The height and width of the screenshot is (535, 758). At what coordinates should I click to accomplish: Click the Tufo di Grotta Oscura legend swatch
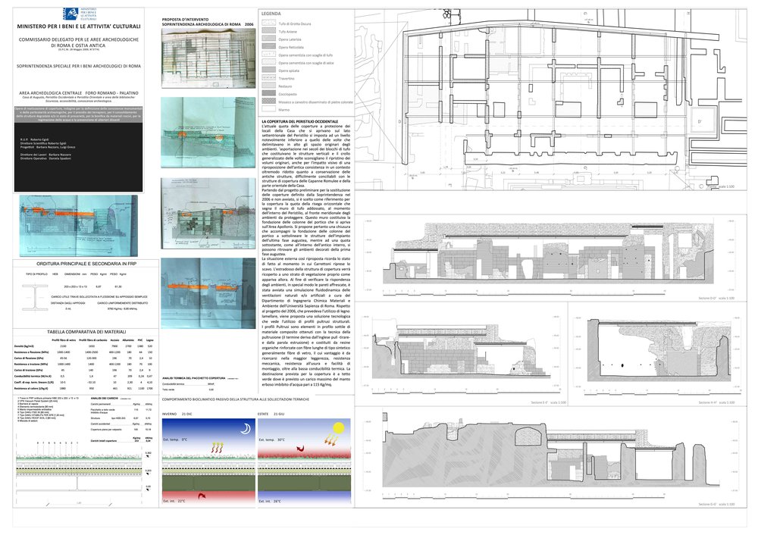268,23
